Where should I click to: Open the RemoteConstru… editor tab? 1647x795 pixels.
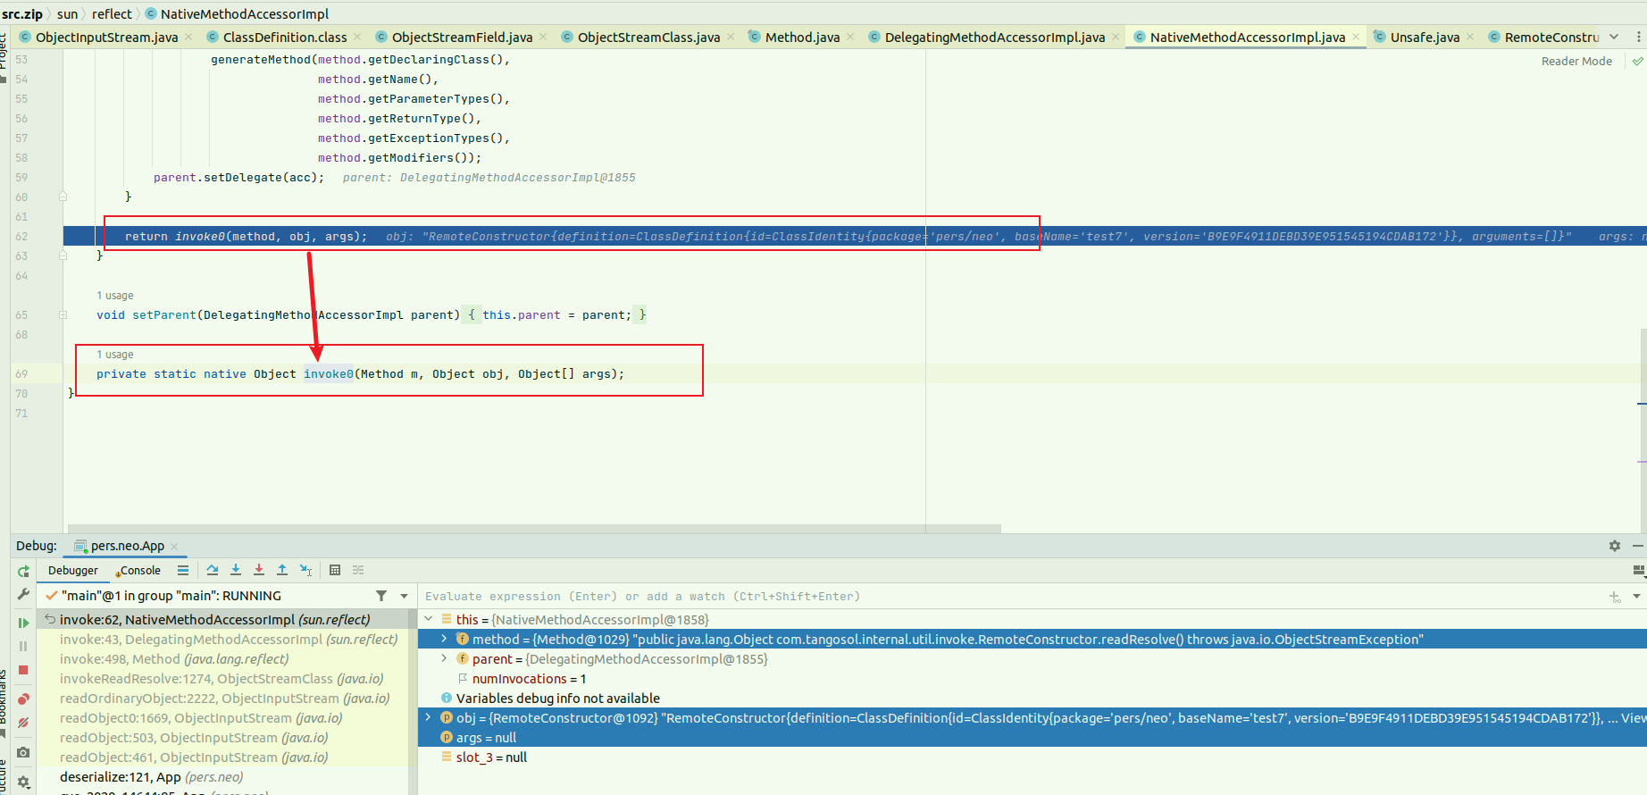1543,37
